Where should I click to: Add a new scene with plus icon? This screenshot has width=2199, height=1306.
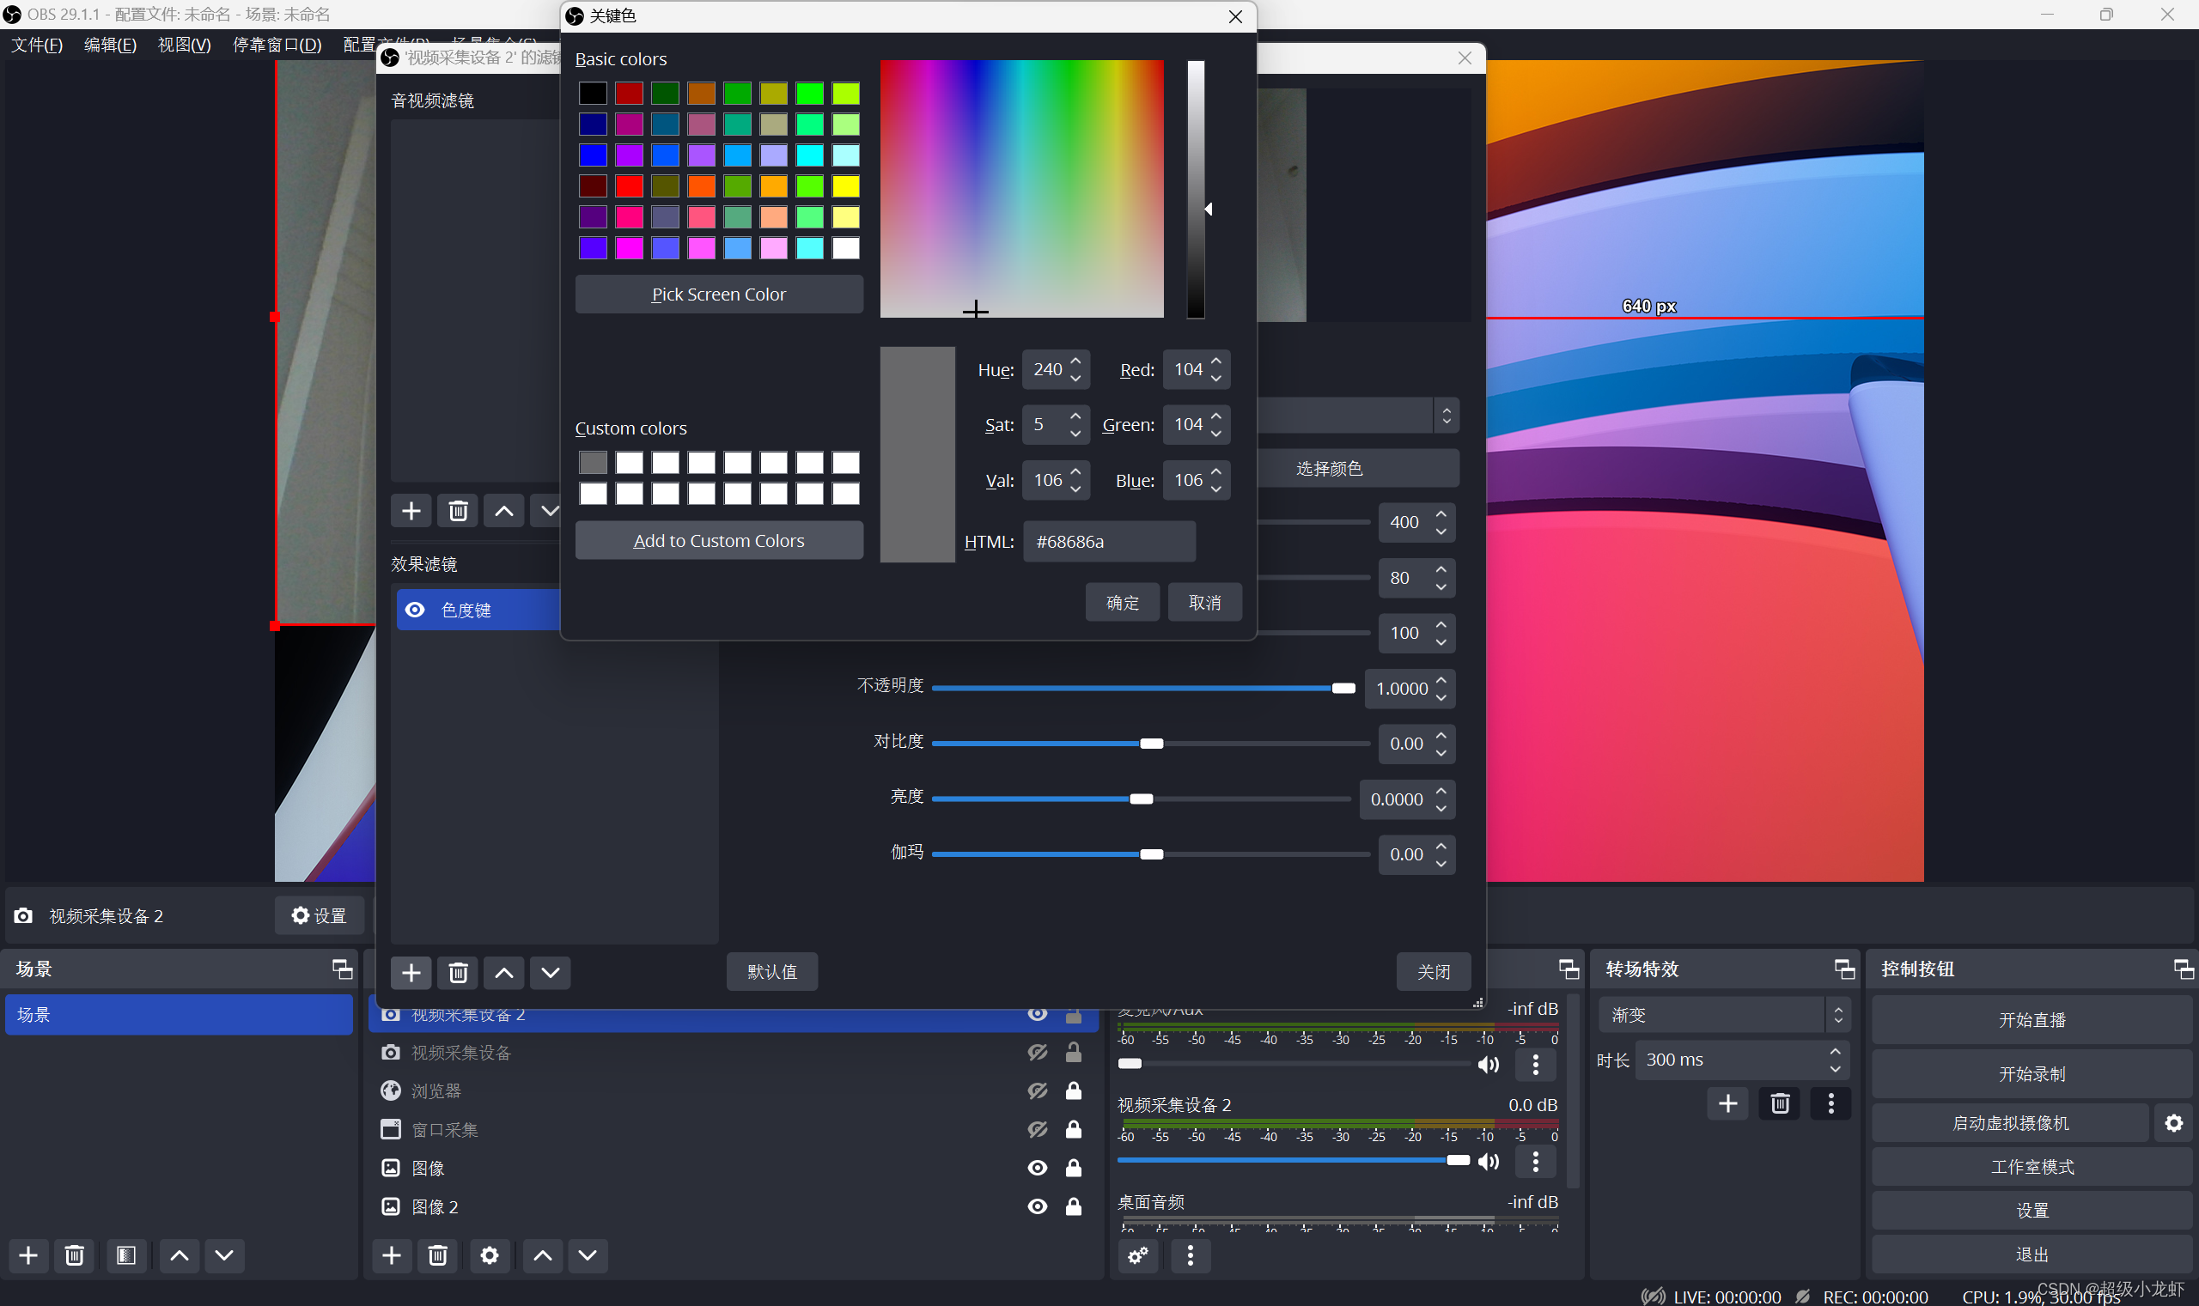pyautogui.click(x=28, y=1255)
